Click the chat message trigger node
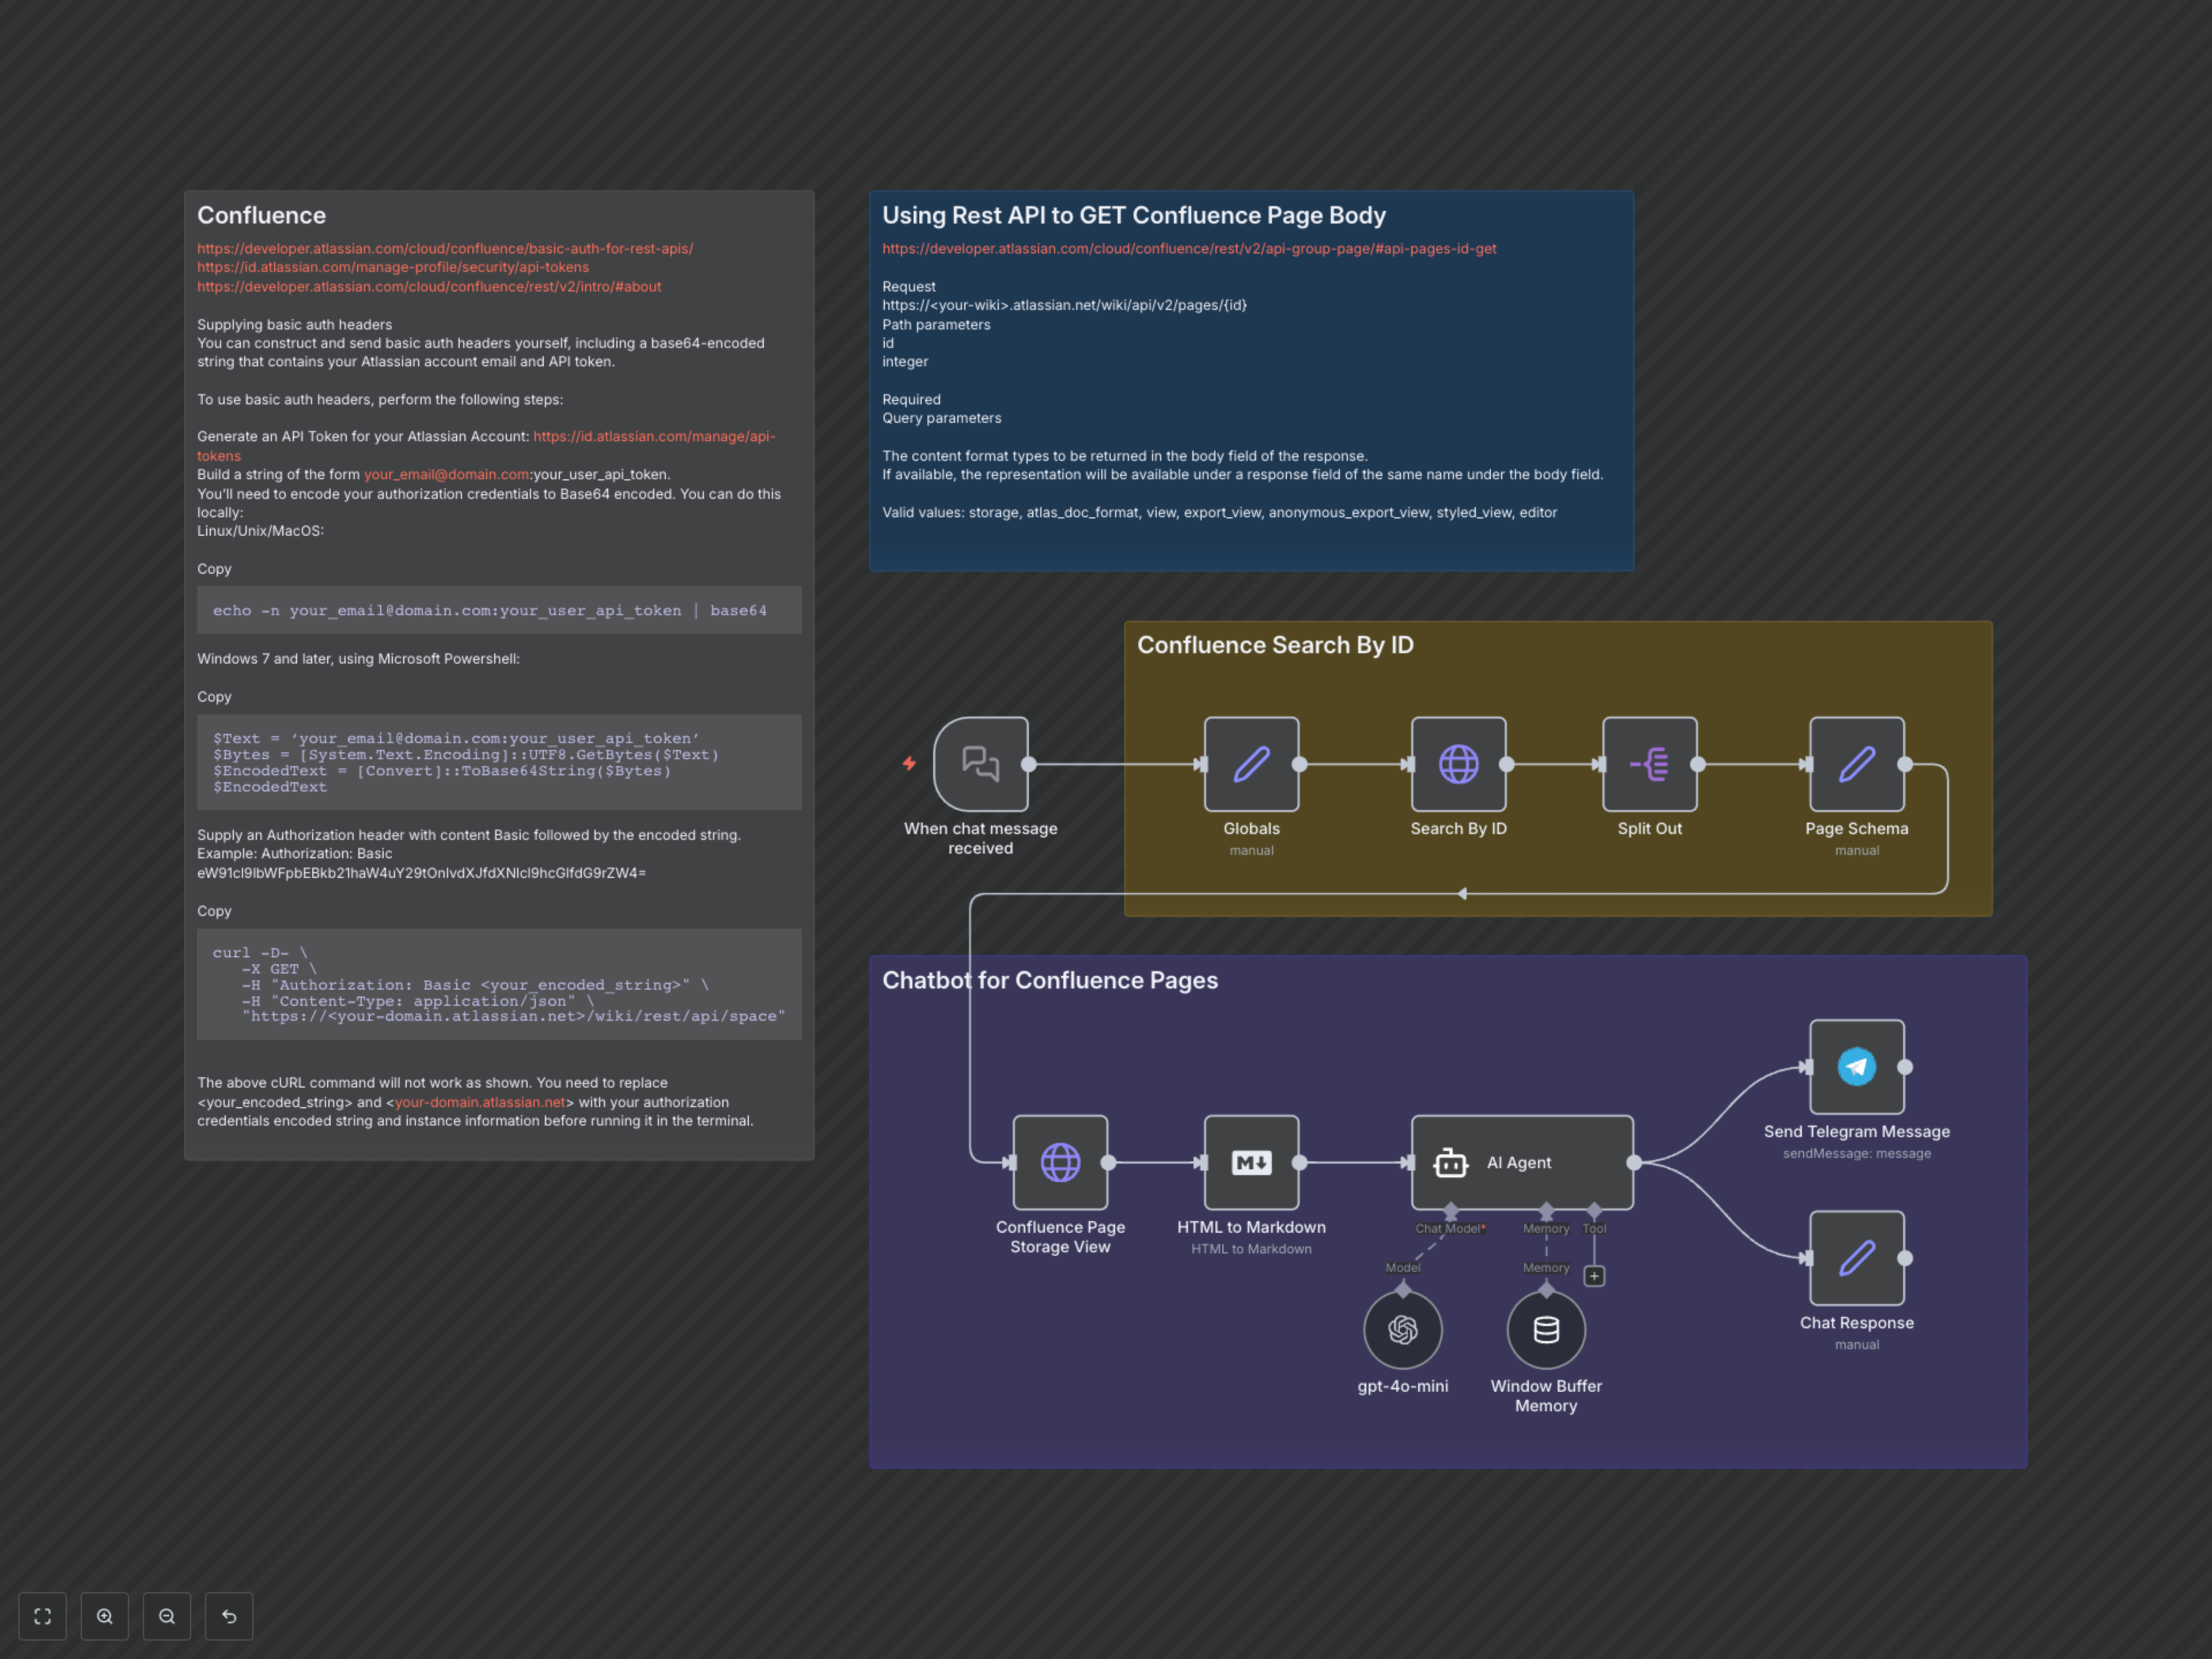2212x1659 pixels. coord(980,764)
